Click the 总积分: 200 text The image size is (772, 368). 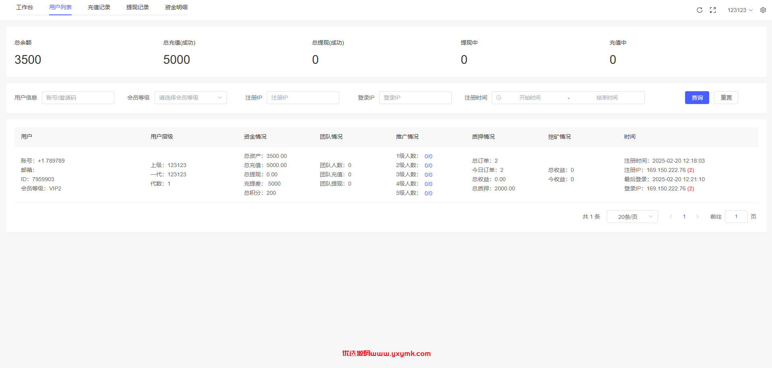(x=260, y=193)
